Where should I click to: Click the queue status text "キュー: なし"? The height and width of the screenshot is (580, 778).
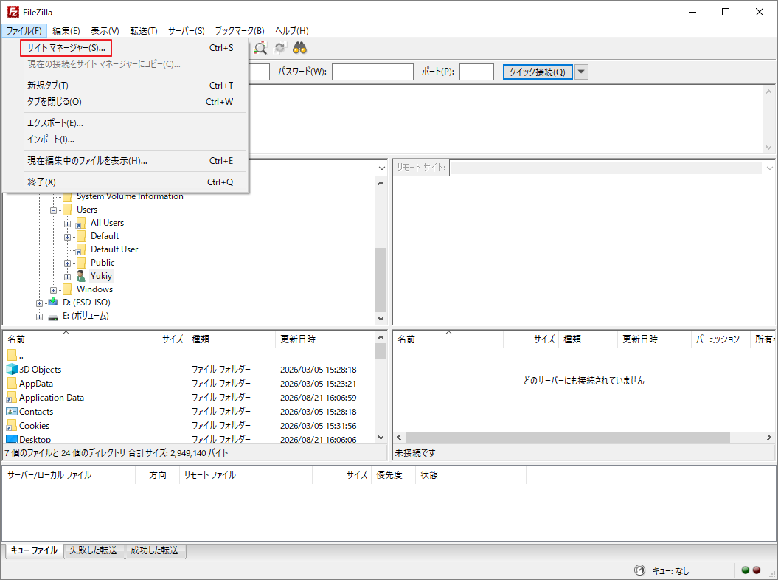click(x=670, y=571)
